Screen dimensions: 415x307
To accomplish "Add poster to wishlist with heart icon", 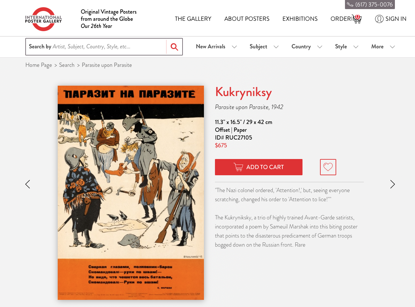I will (328, 167).
